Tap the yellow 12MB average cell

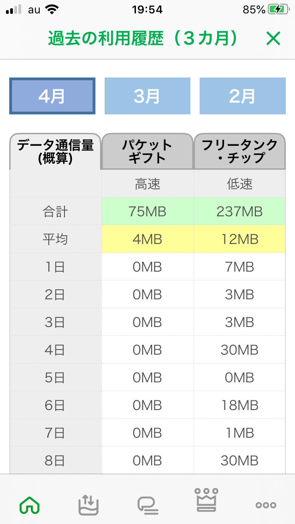click(x=240, y=239)
